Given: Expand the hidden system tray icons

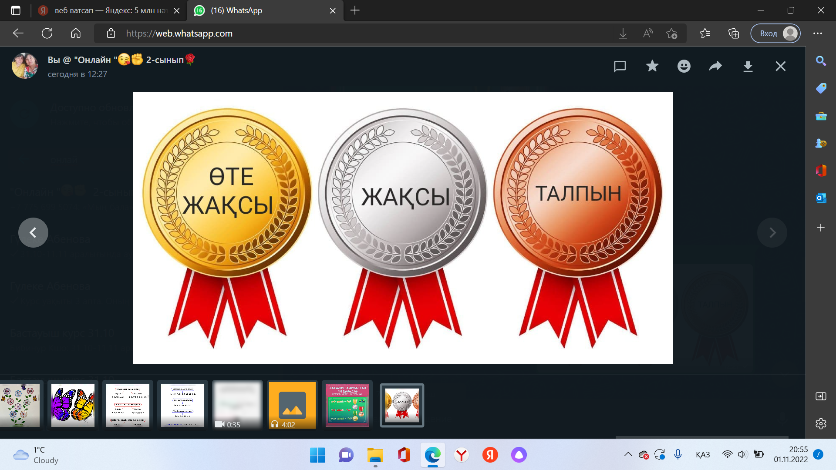Looking at the screenshot, I should pos(628,454).
